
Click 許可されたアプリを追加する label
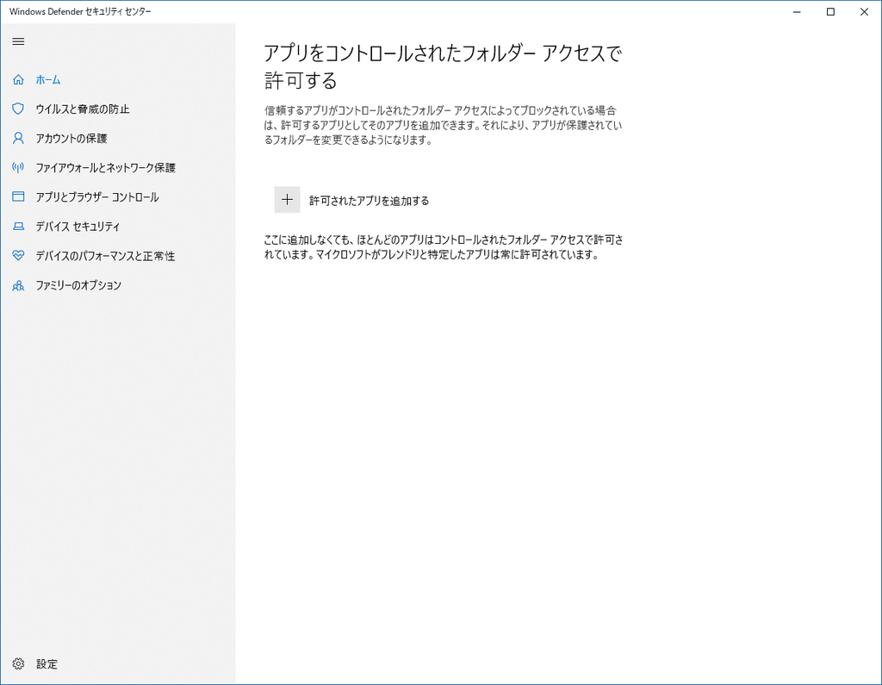[369, 201]
